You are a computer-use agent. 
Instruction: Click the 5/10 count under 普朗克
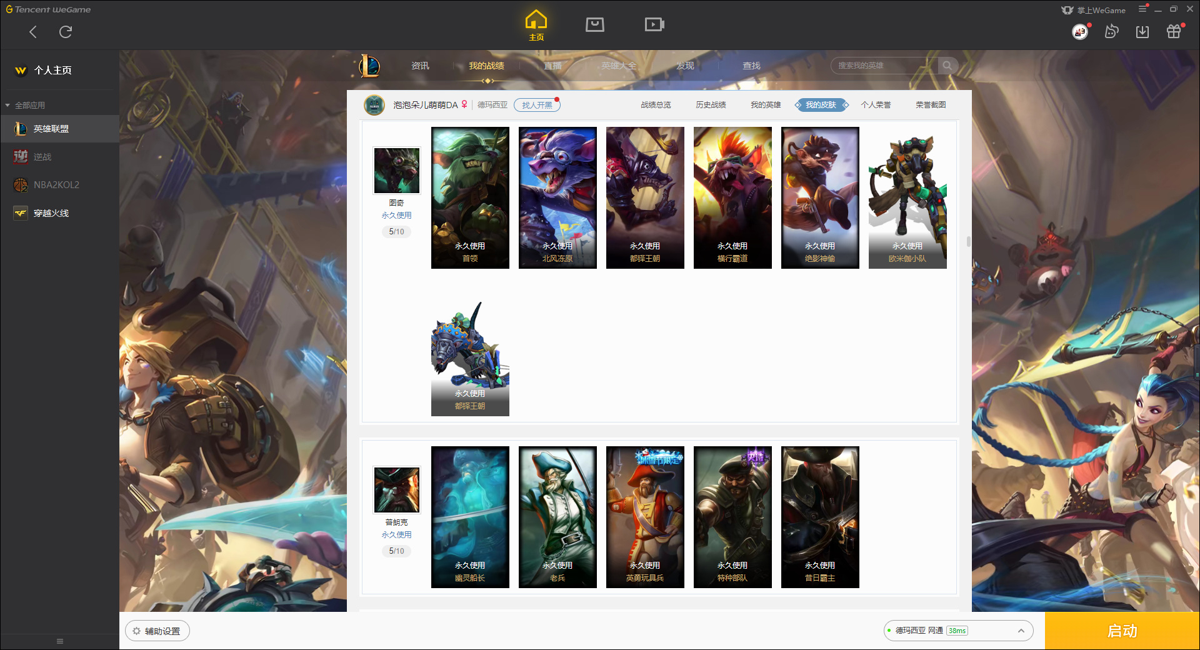(x=396, y=551)
